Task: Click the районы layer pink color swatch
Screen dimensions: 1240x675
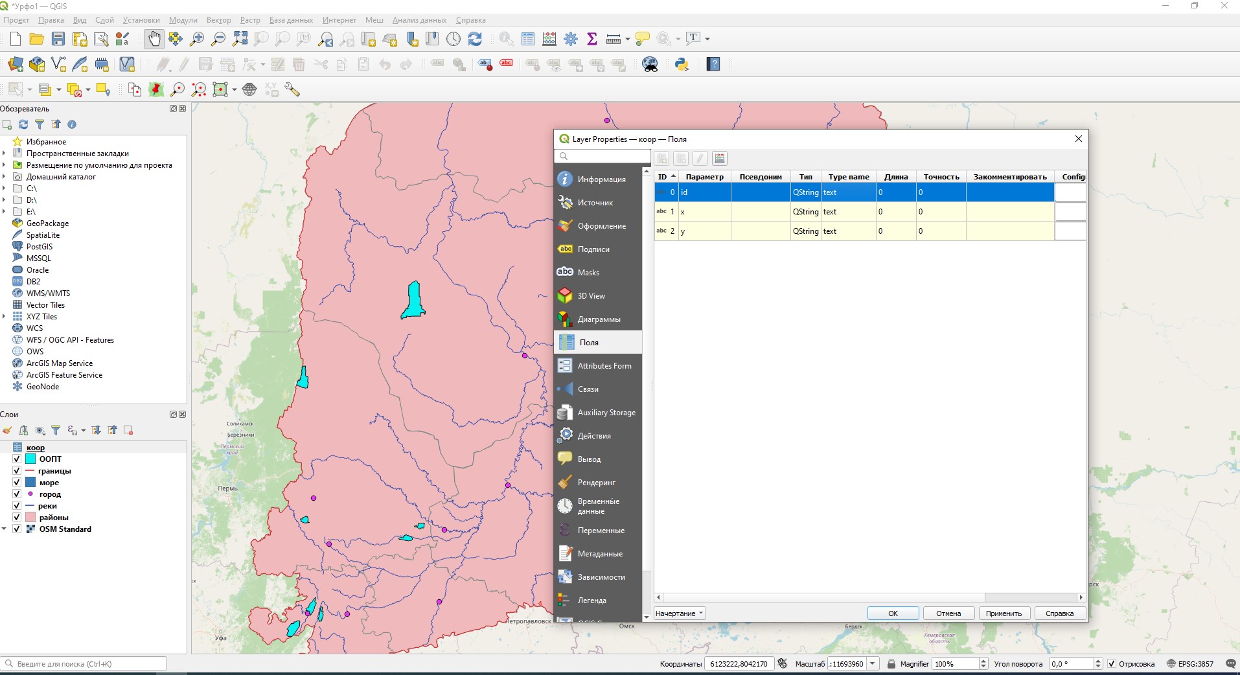Action: pos(30,518)
